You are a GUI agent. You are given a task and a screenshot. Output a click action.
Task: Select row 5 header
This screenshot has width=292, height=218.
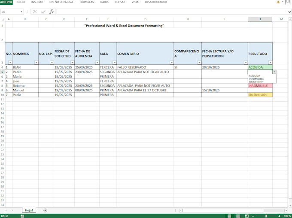point(3,72)
